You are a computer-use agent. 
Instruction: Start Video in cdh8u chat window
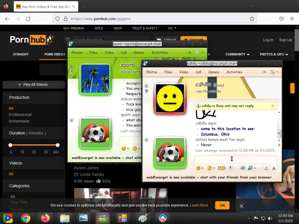184,72
